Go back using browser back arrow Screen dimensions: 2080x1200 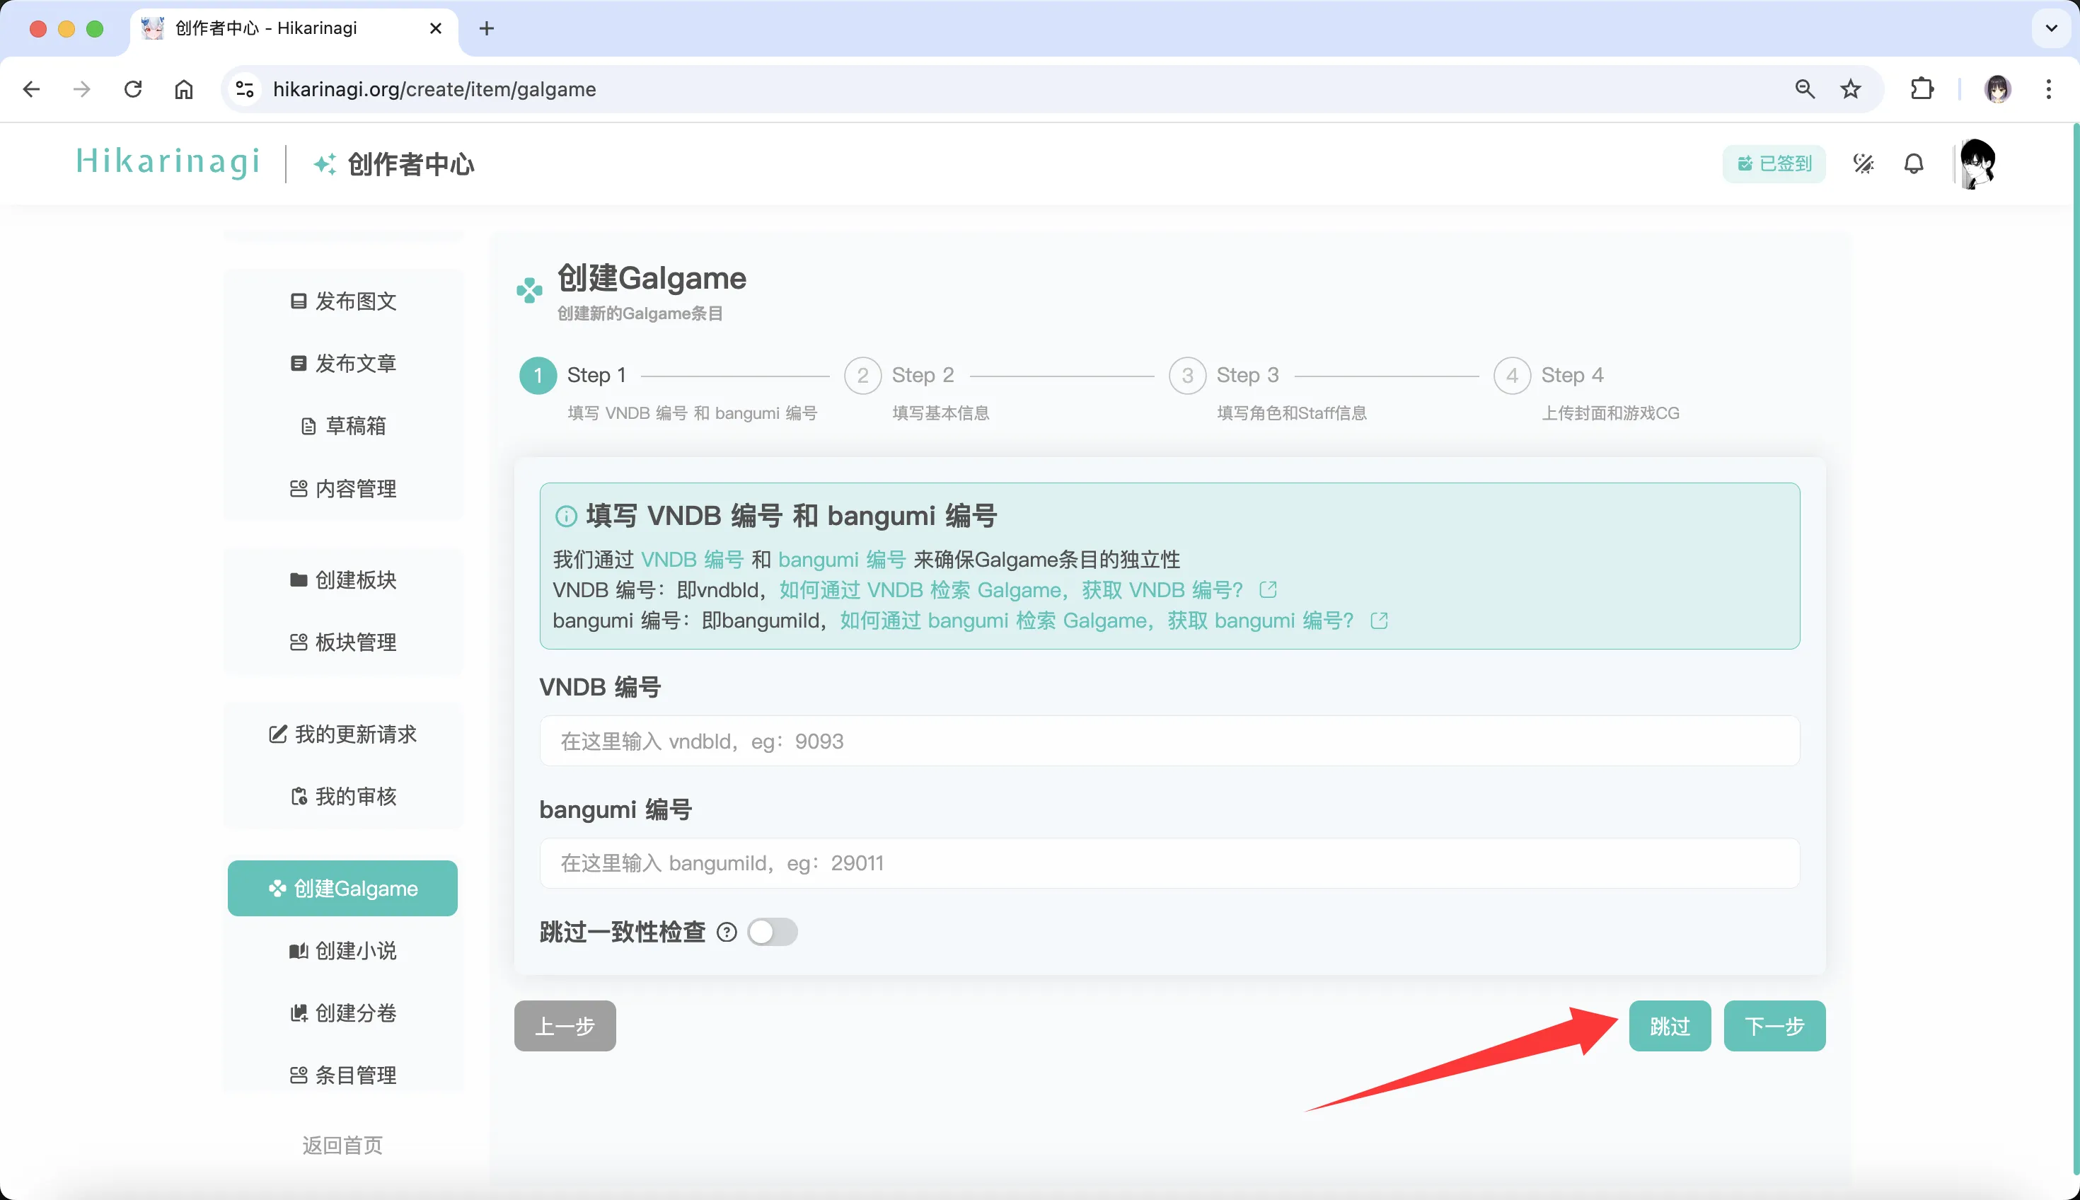click(x=31, y=89)
